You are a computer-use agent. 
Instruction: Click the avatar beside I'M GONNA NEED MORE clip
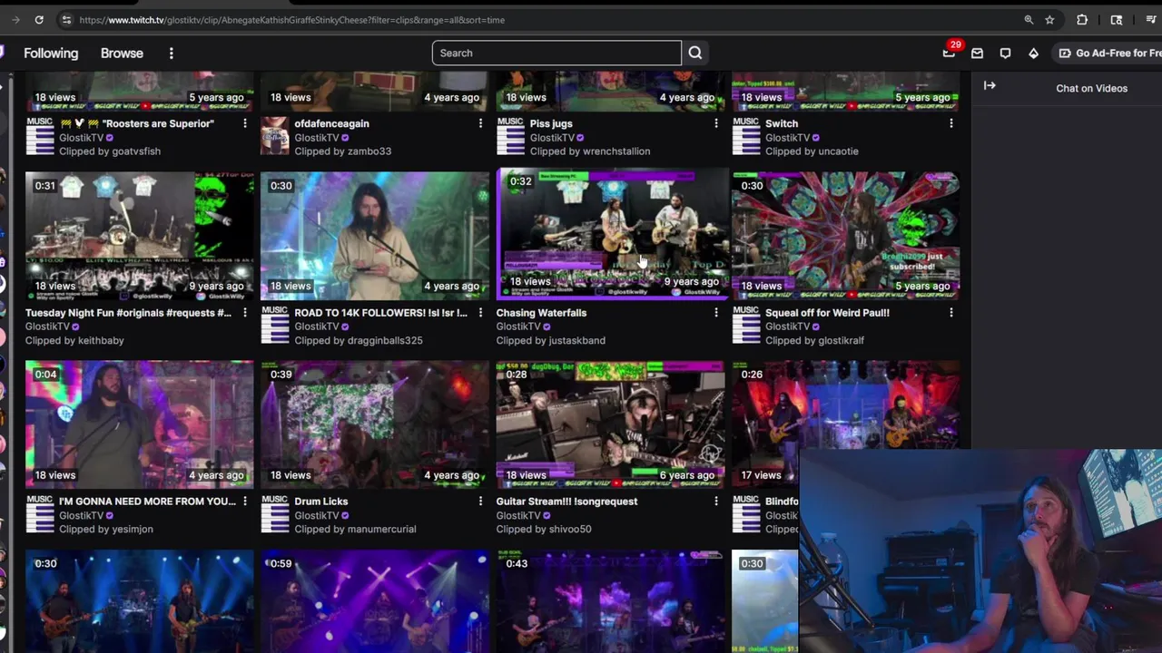coord(40,514)
